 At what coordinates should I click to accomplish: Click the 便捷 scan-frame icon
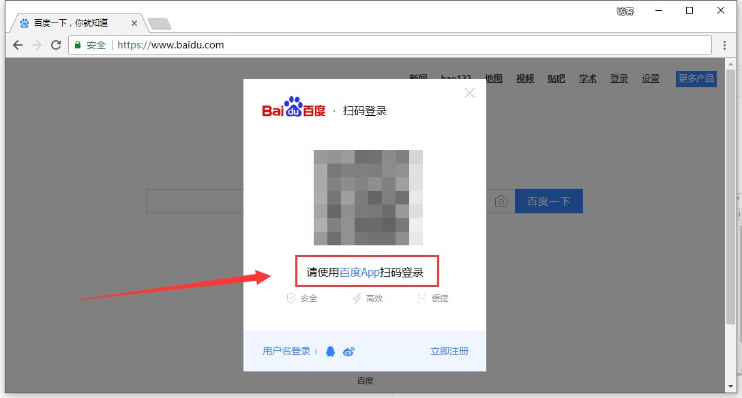[x=423, y=298]
